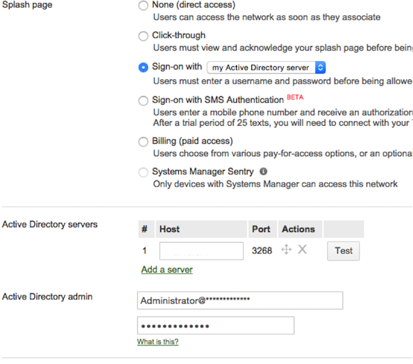Select the None (direct access) option
Image resolution: width=413 pixels, height=364 pixels.
[x=143, y=6]
